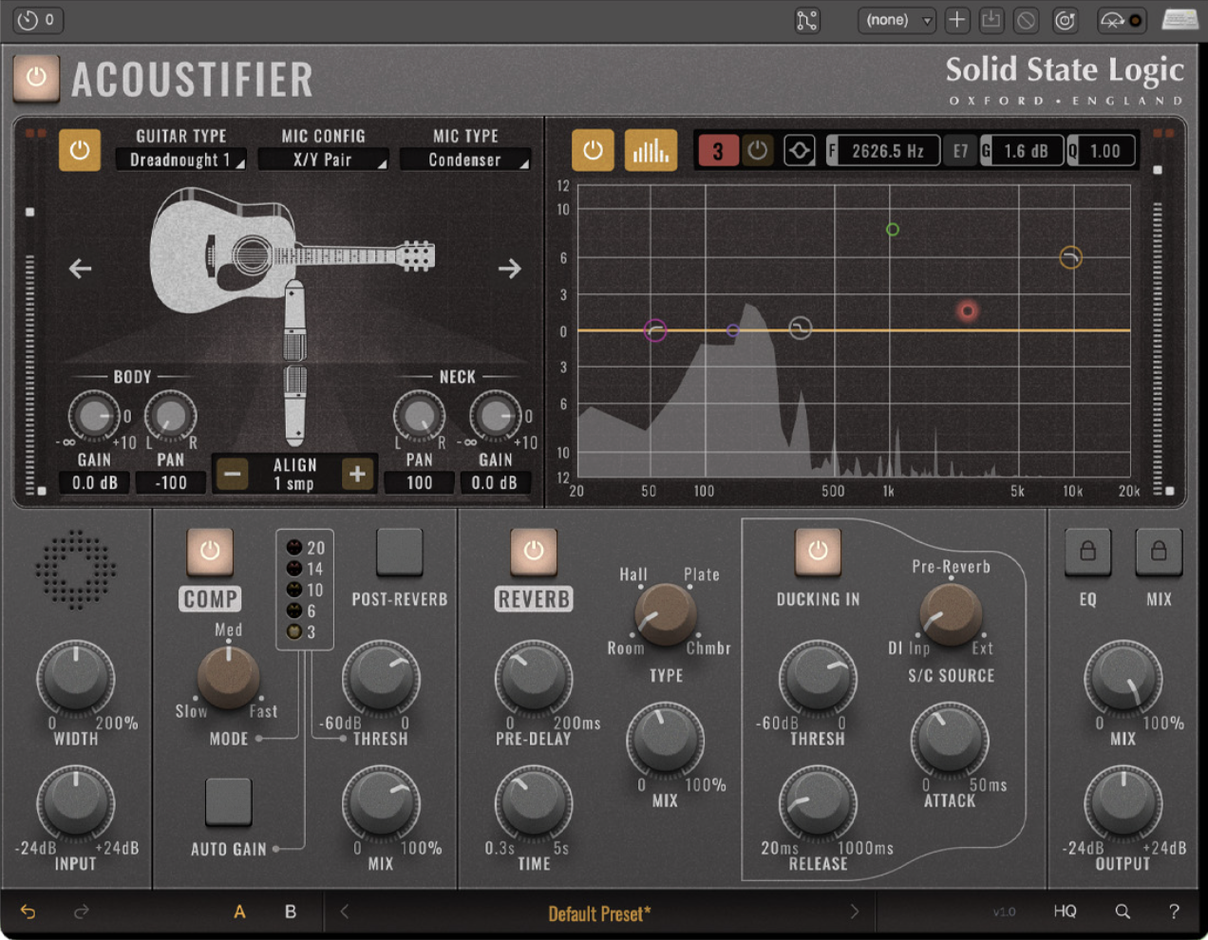
Task: Go to next preset chevron
Action: (855, 912)
